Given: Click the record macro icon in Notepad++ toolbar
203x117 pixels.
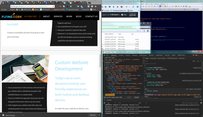Looking at the screenshot, I should 176,6.
